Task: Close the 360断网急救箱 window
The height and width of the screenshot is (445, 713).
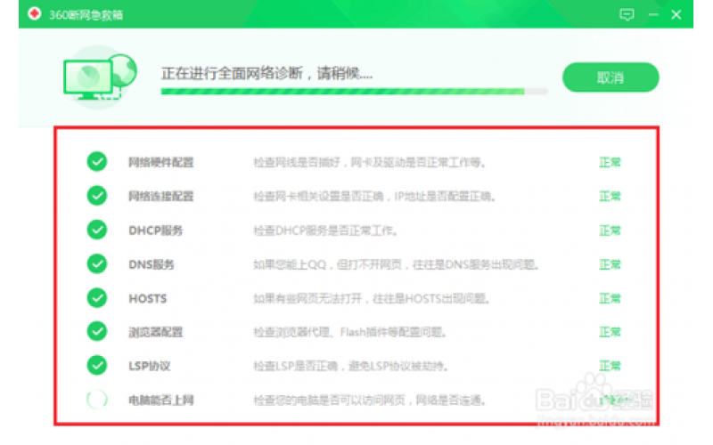Action: click(676, 14)
